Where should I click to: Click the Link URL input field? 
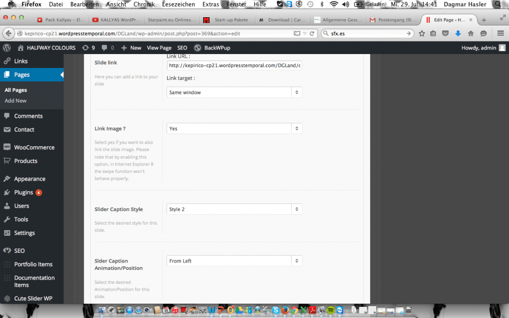click(235, 66)
